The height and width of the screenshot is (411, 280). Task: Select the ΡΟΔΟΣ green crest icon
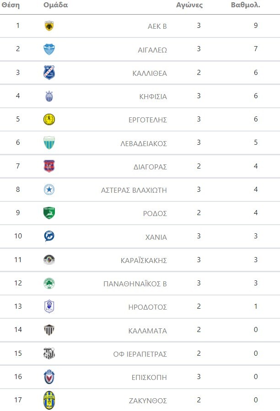49,213
